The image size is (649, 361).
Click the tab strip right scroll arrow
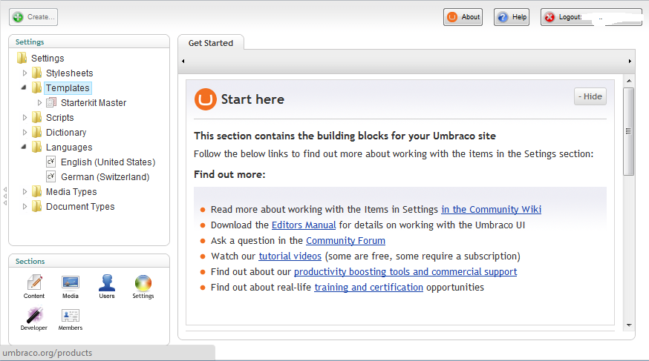pos(630,61)
